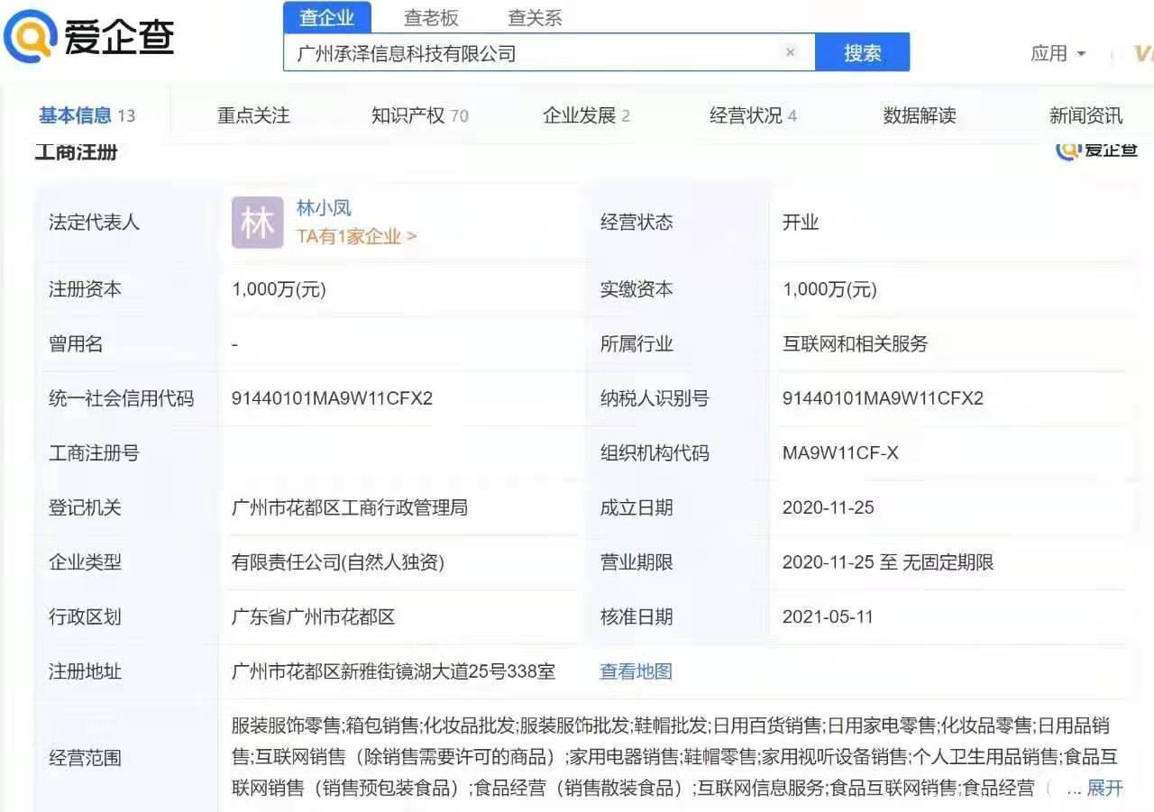Screen dimensions: 1154x812
Task: Click administrative region 广东省广州市花都区
Action: coord(313,617)
